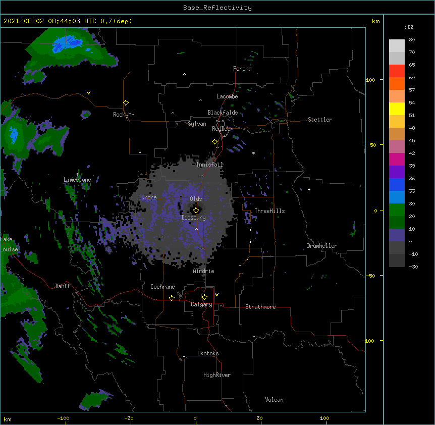
Task: Click the RedDeer city label
Action: [x=222, y=129]
